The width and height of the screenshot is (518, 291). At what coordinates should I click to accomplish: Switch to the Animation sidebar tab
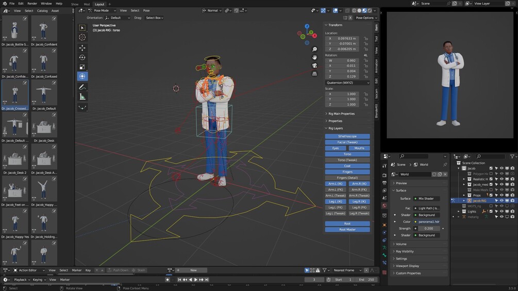[x=376, y=66]
